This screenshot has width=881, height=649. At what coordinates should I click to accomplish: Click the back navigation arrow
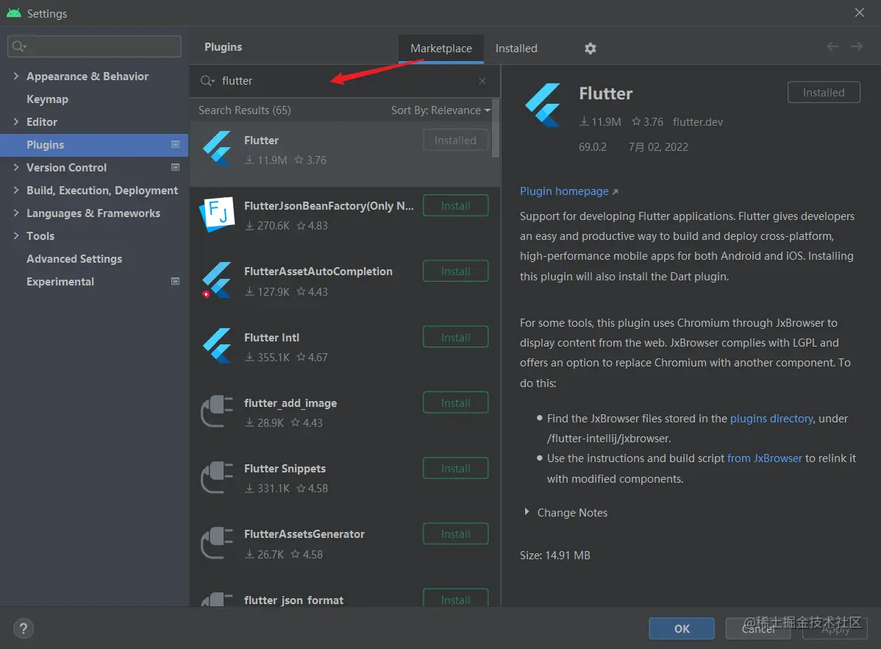coord(832,46)
